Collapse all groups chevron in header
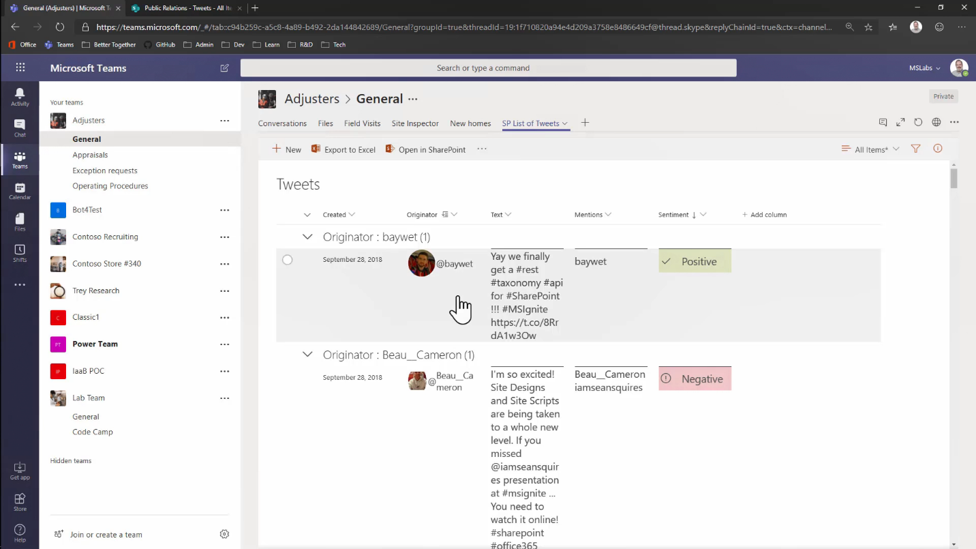Viewport: 976px width, 549px height. coord(307,215)
